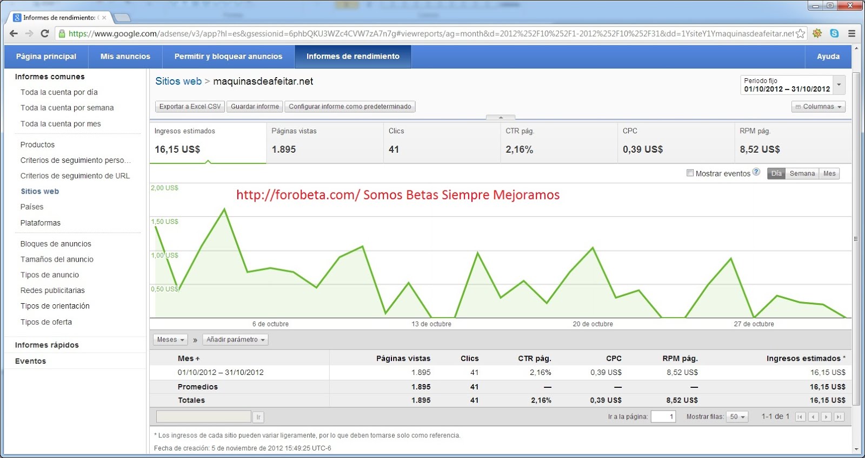The image size is (865, 458).
Task: Open the Productos report in sidebar
Action: click(x=37, y=145)
